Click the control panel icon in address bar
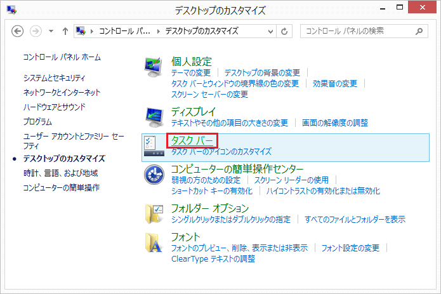Screen dimensions: 441x294 coord(81,31)
